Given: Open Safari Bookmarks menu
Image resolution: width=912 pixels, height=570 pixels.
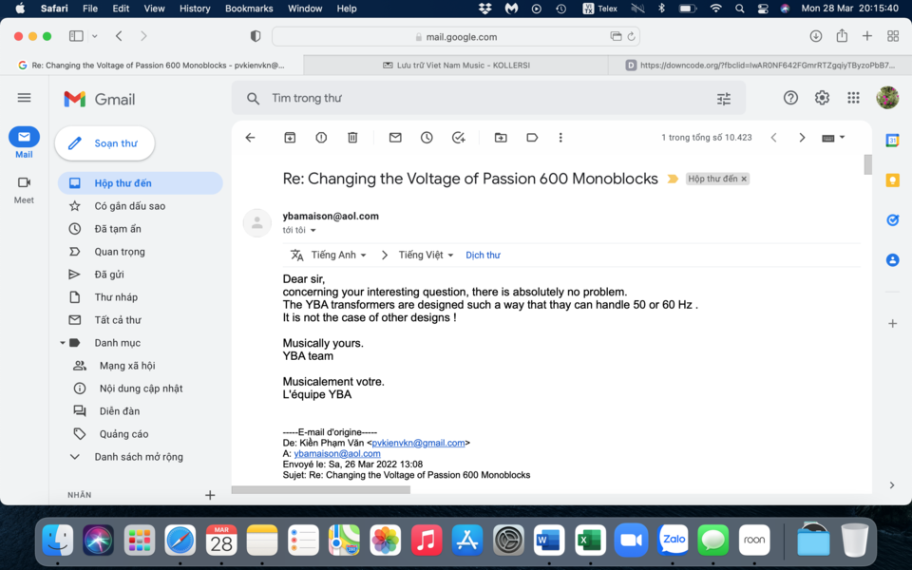Looking at the screenshot, I should pos(249,9).
